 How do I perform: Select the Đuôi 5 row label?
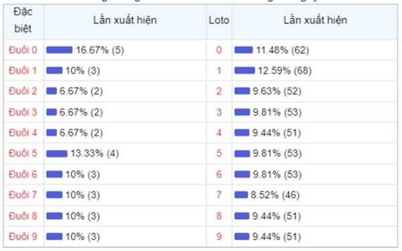click(x=23, y=153)
